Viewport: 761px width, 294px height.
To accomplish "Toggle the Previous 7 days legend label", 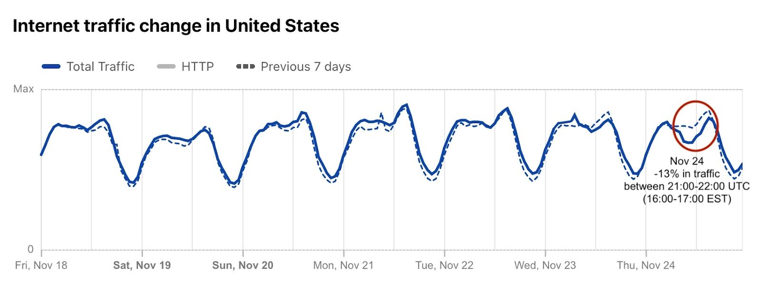I will [x=305, y=67].
